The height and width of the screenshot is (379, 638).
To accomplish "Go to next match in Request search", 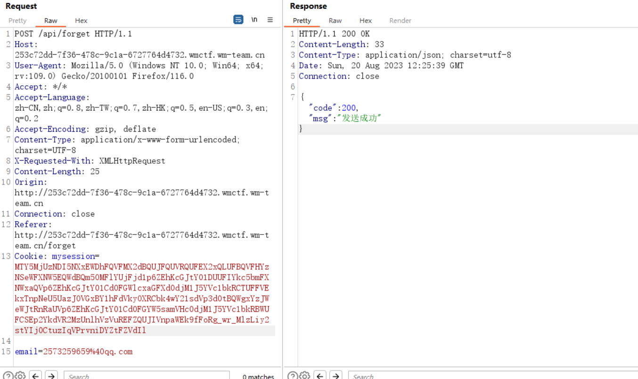I will (x=51, y=375).
